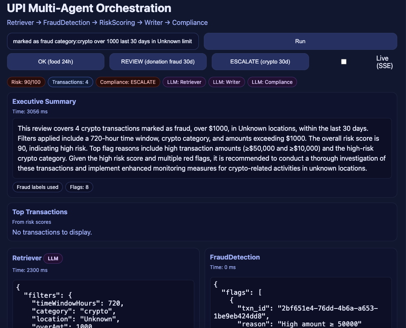Enable the Live (SSE) checkbox

tap(344, 61)
